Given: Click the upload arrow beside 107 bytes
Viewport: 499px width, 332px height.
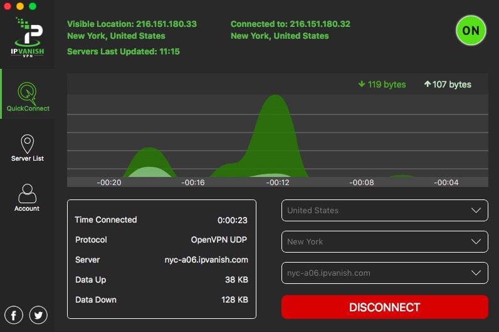Looking at the screenshot, I should point(428,84).
